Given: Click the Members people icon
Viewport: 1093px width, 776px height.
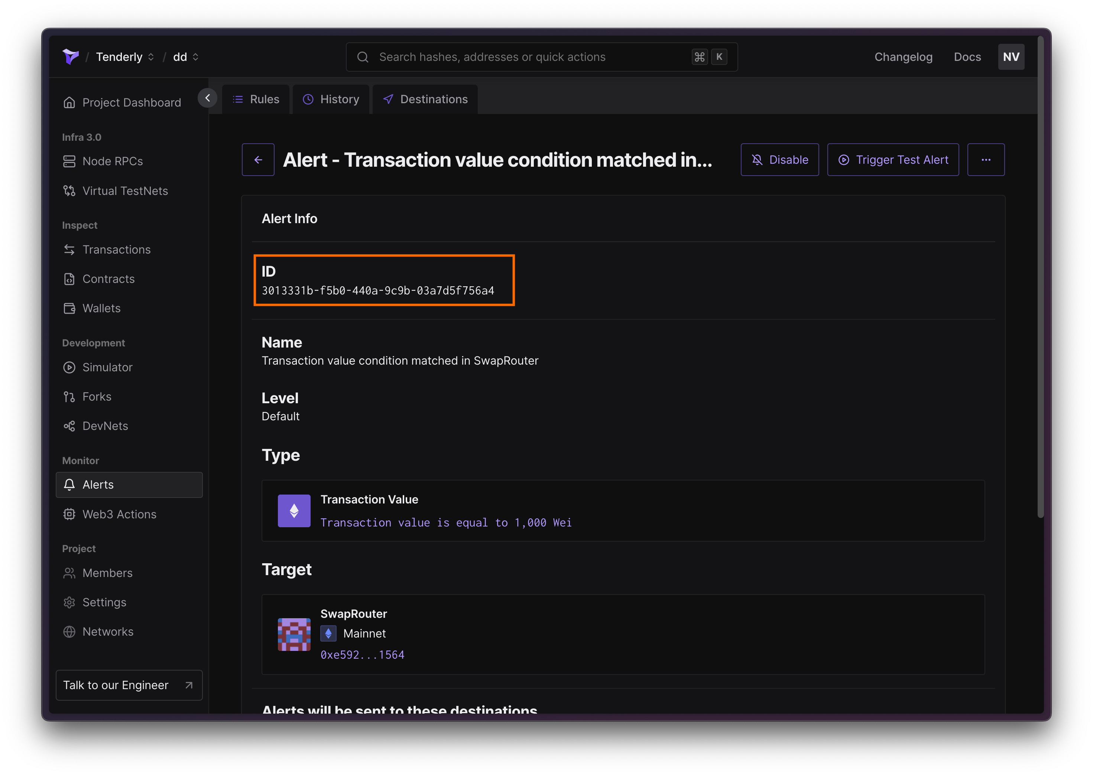Looking at the screenshot, I should [x=69, y=573].
